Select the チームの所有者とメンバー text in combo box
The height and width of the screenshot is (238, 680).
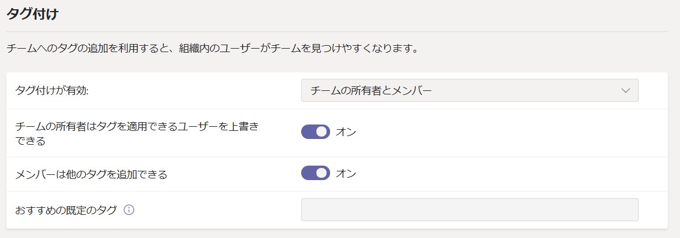coord(371,90)
